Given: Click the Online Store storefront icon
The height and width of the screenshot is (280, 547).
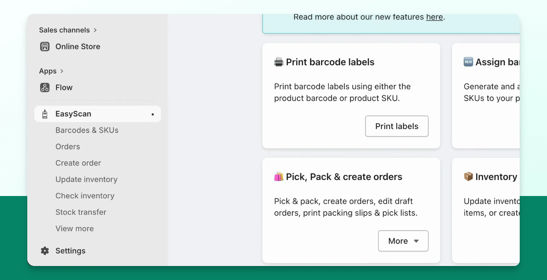Looking at the screenshot, I should [x=45, y=47].
